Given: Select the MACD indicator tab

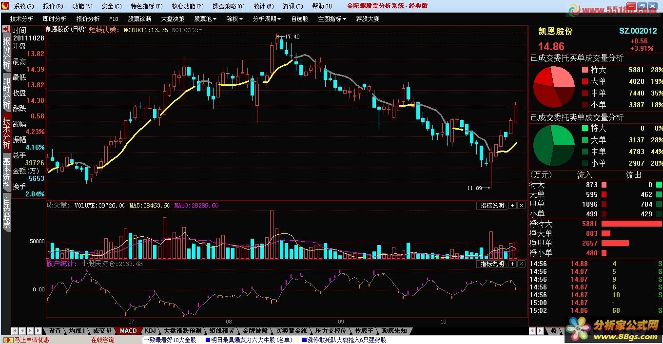Looking at the screenshot, I should point(128,331).
